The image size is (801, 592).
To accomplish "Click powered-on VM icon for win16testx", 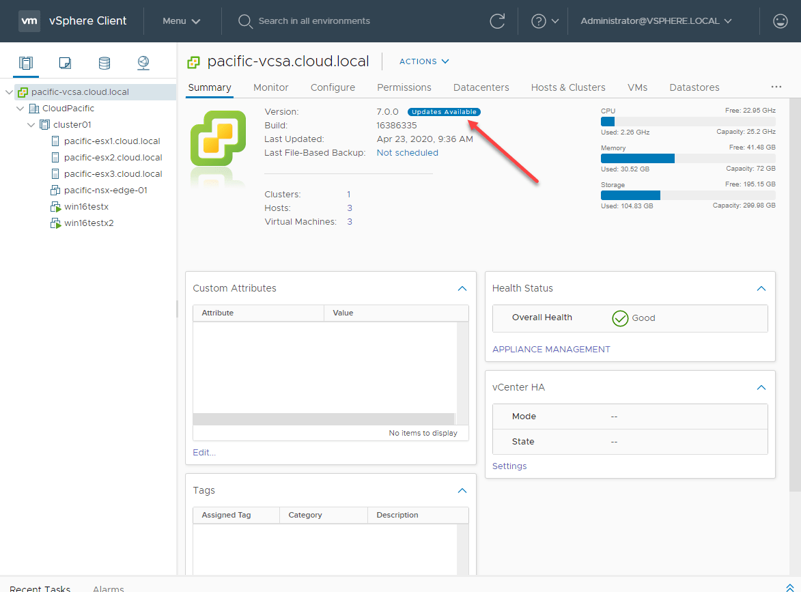I will [x=56, y=207].
